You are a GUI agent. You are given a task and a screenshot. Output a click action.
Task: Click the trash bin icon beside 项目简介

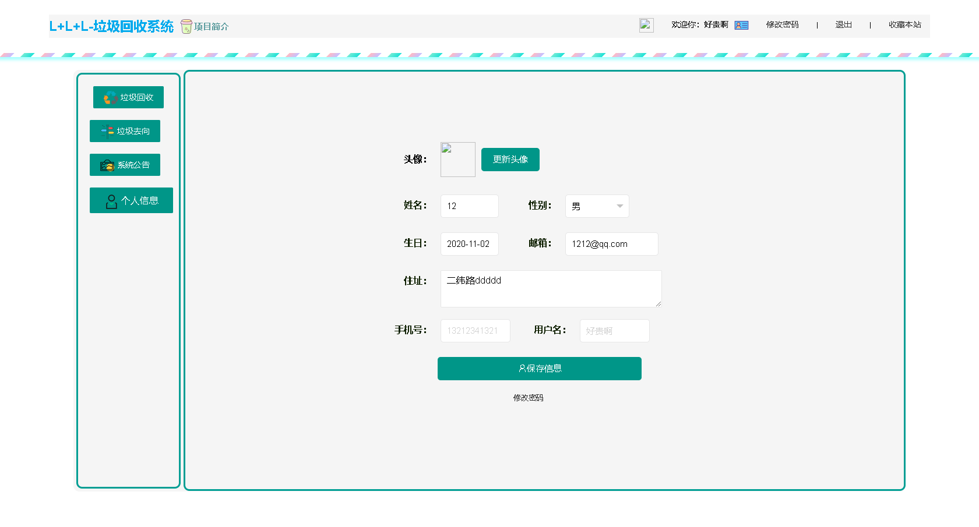coord(185,26)
